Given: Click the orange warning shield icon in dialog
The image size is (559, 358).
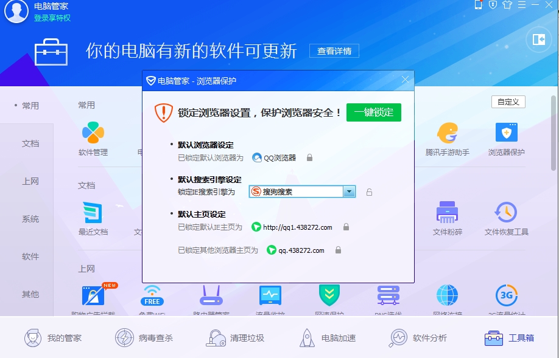Looking at the screenshot, I should coord(164,113).
